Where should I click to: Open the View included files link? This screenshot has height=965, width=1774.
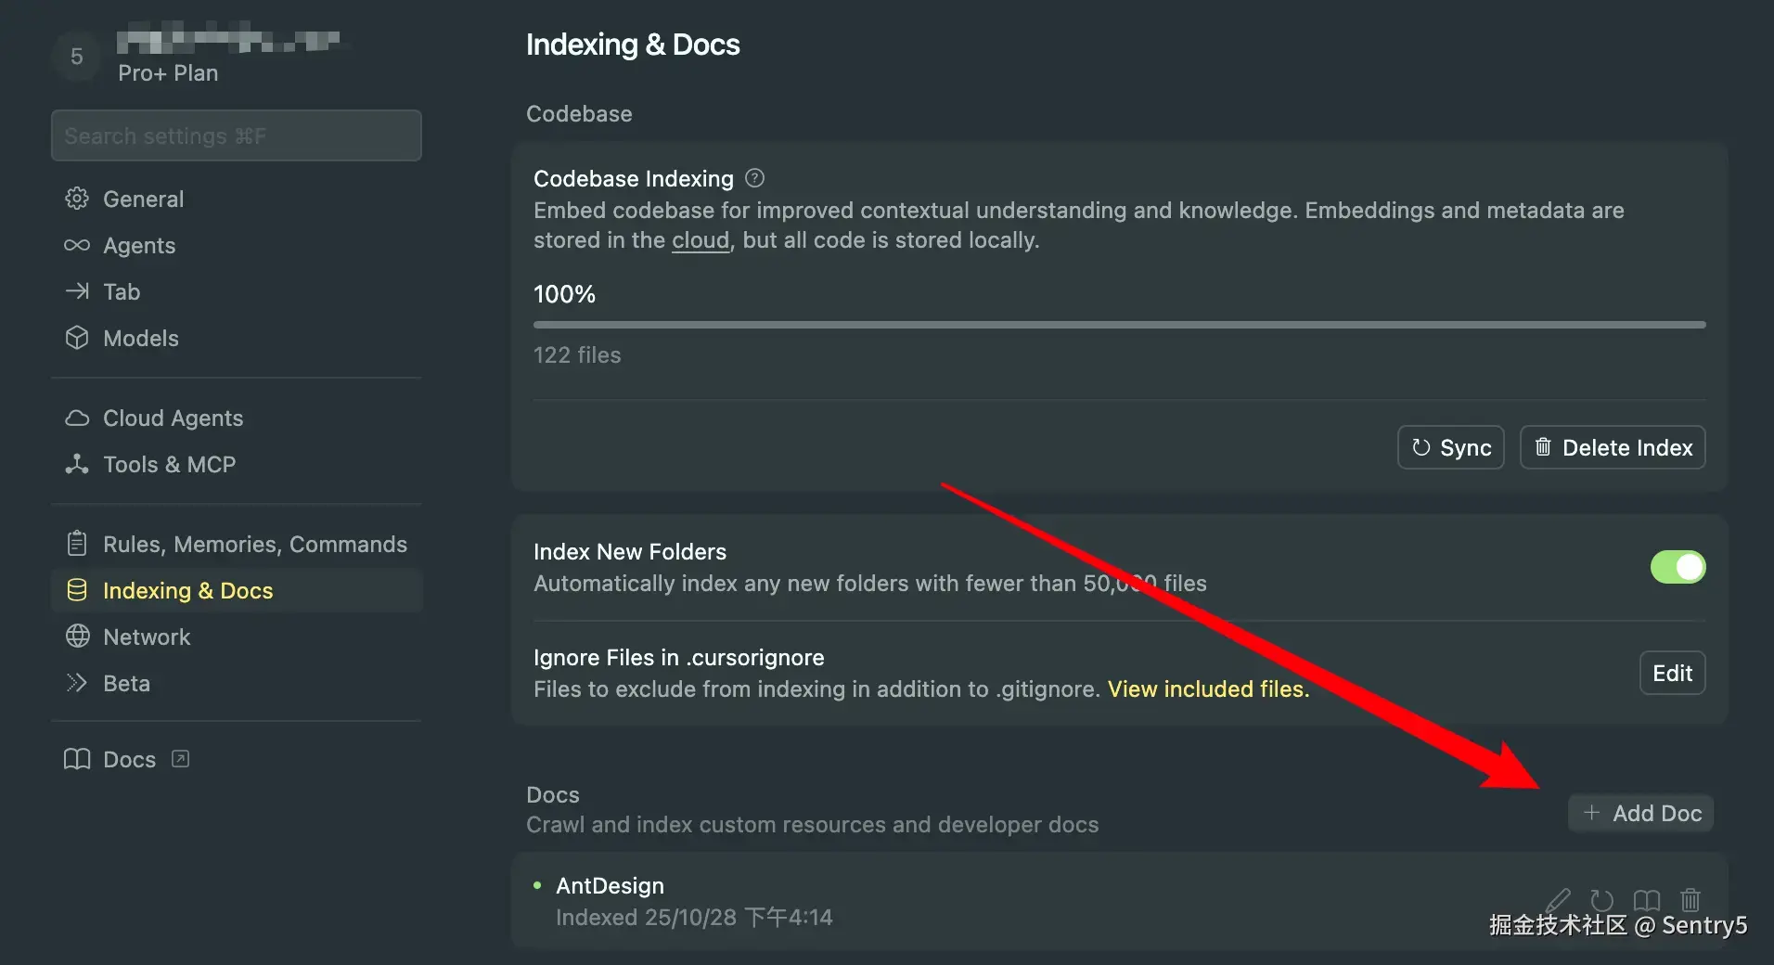tap(1208, 689)
